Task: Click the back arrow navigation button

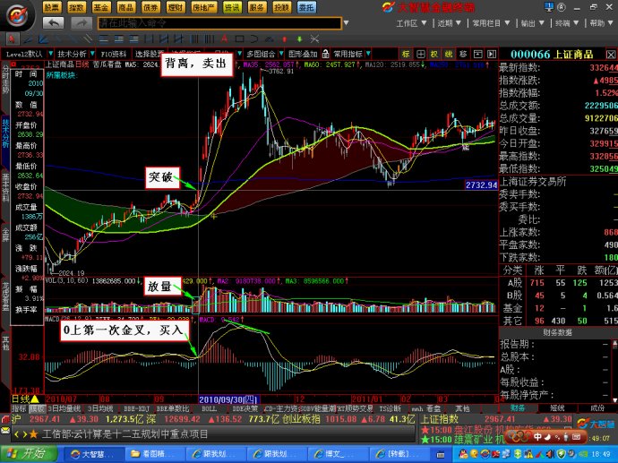Action: (53, 23)
